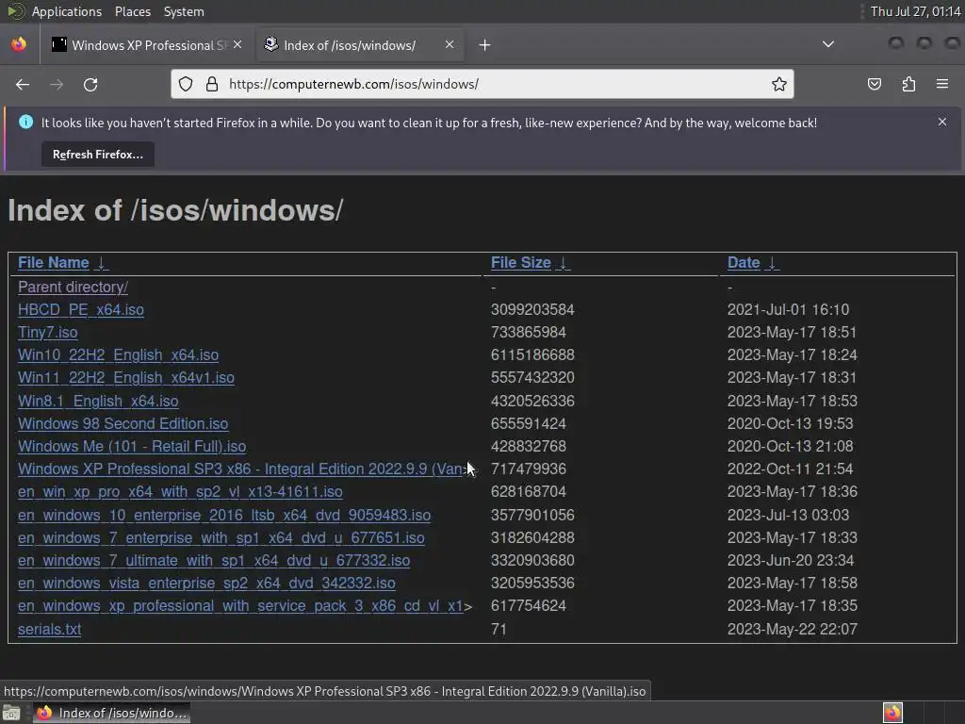
Task: Click date 2023-May-22 22:07 cell
Action: pos(792,629)
